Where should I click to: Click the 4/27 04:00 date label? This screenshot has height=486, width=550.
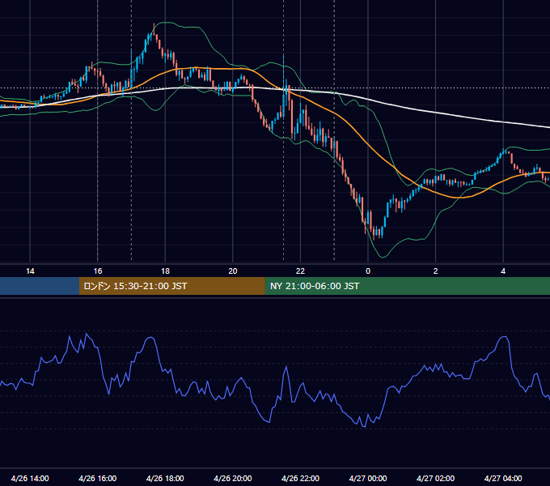pos(503,478)
